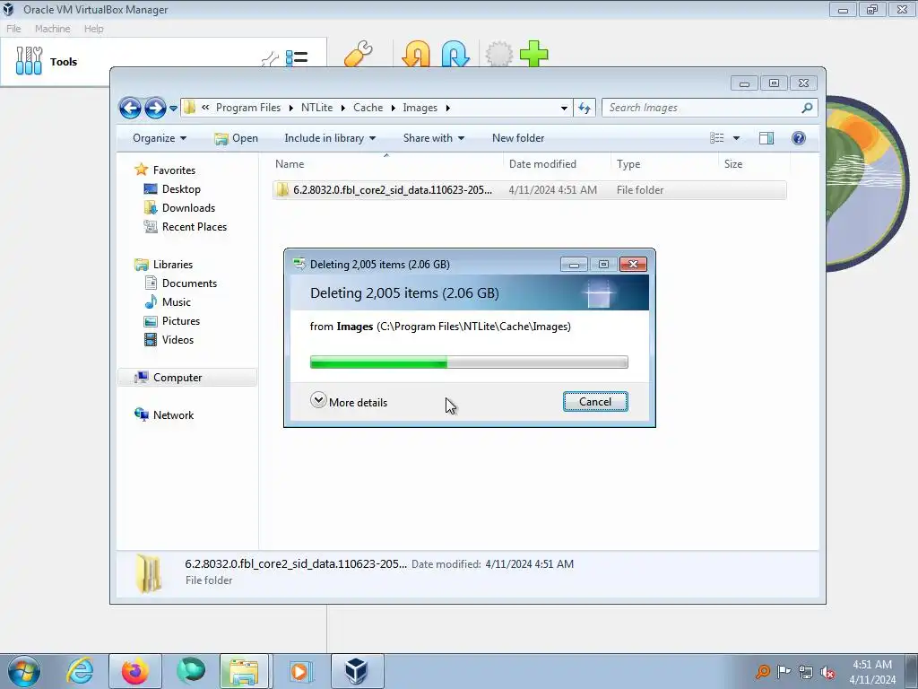Launch Firefox from the taskbar
The width and height of the screenshot is (918, 689).
click(135, 671)
